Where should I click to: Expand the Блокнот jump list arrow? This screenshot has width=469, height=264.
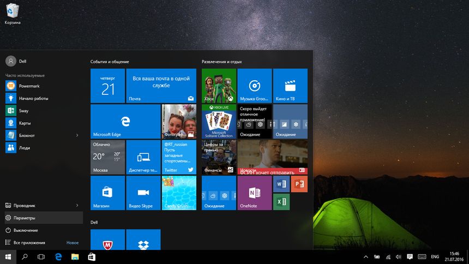pos(77,135)
